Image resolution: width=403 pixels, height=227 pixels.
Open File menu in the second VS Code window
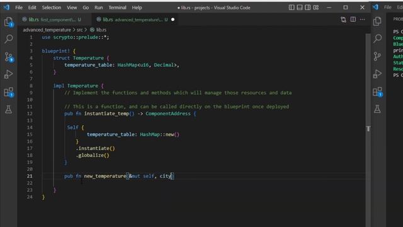388,7
